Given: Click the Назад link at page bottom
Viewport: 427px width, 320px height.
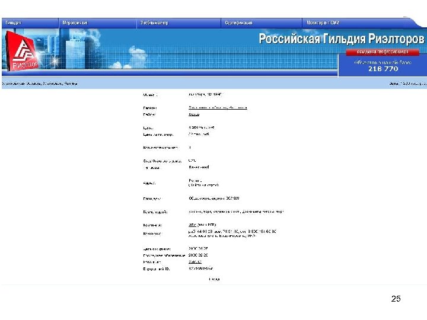Looking at the screenshot, I should pos(214,279).
